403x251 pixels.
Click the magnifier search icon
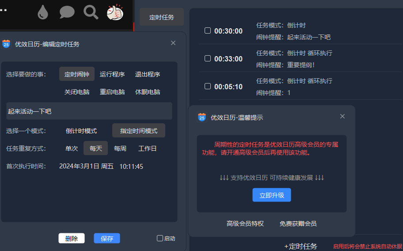point(91,12)
